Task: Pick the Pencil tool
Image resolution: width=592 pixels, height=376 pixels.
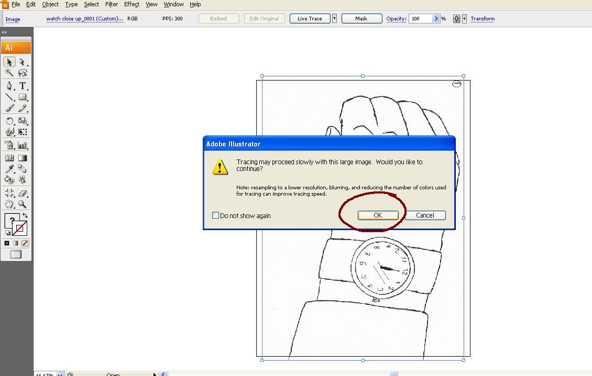Action: 23,108
